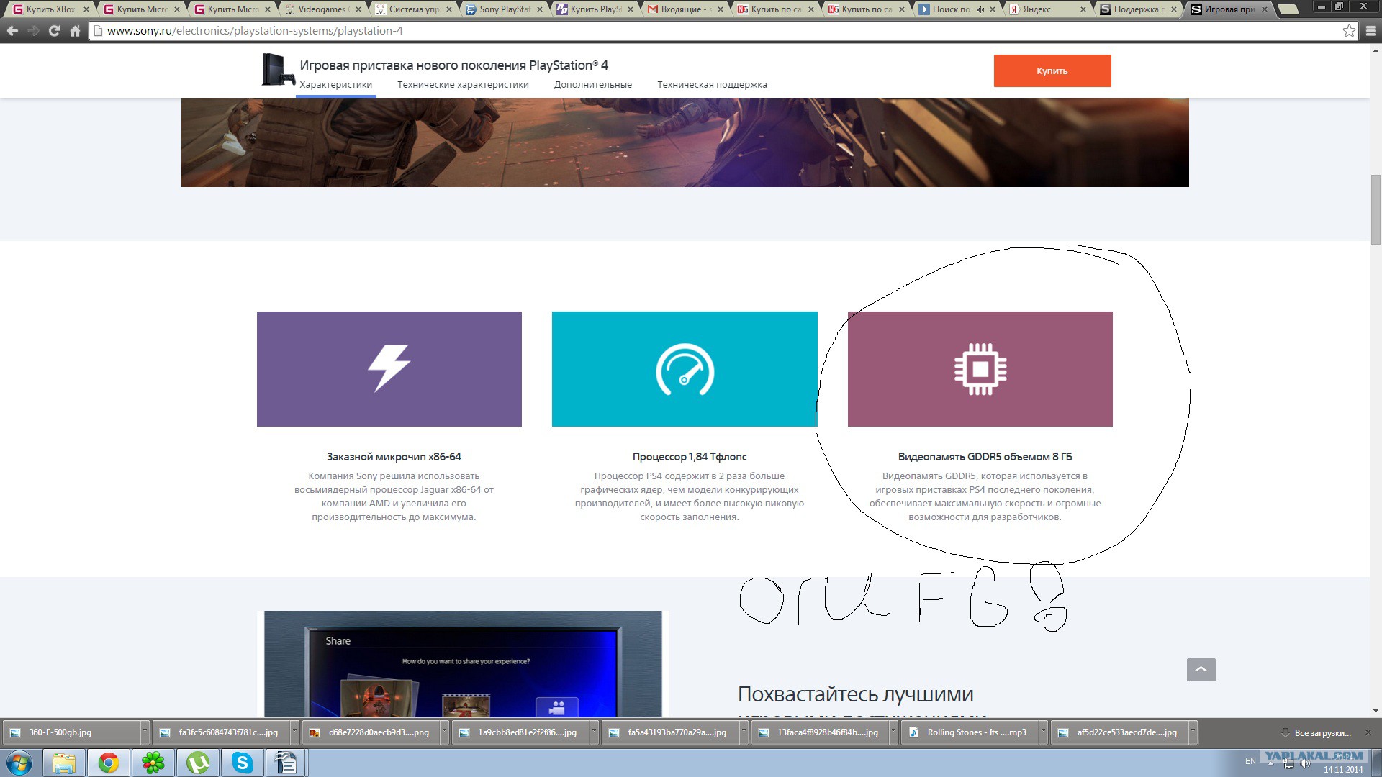Open the Техническая поддержка tab
The image size is (1382, 777).
point(712,85)
